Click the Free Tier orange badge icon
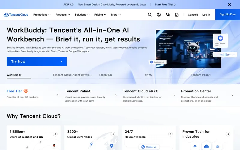Image resolution: width=240 pixels, height=150 pixels. [26, 91]
